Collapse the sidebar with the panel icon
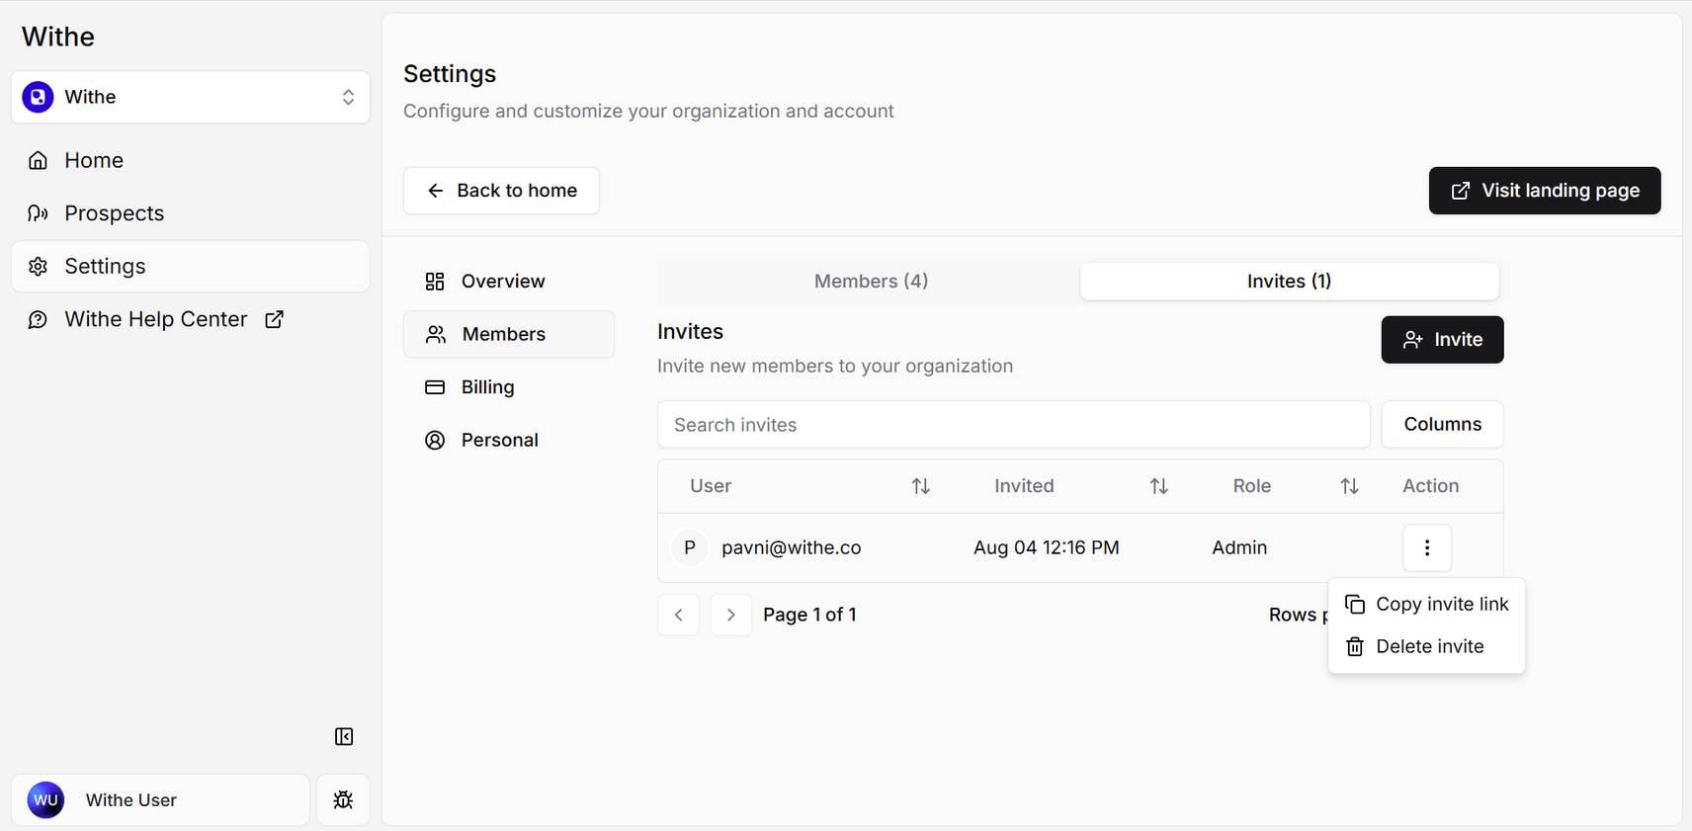 344,736
